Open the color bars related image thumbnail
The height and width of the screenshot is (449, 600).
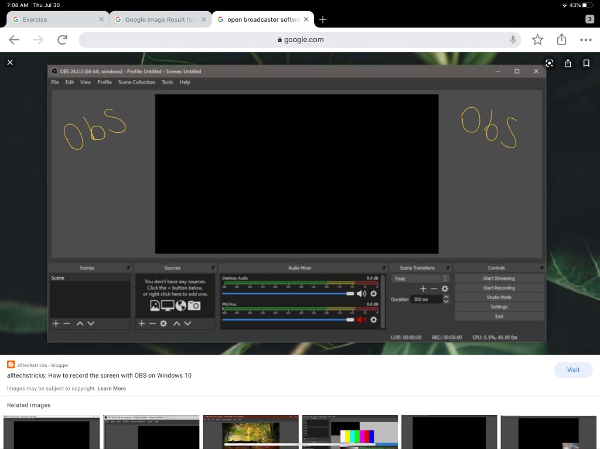pos(350,432)
